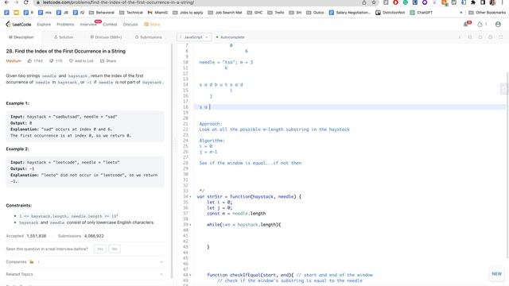The image size is (509, 286).
Task: Click the problem title '28. Find the Index...'
Action: click(x=65, y=51)
